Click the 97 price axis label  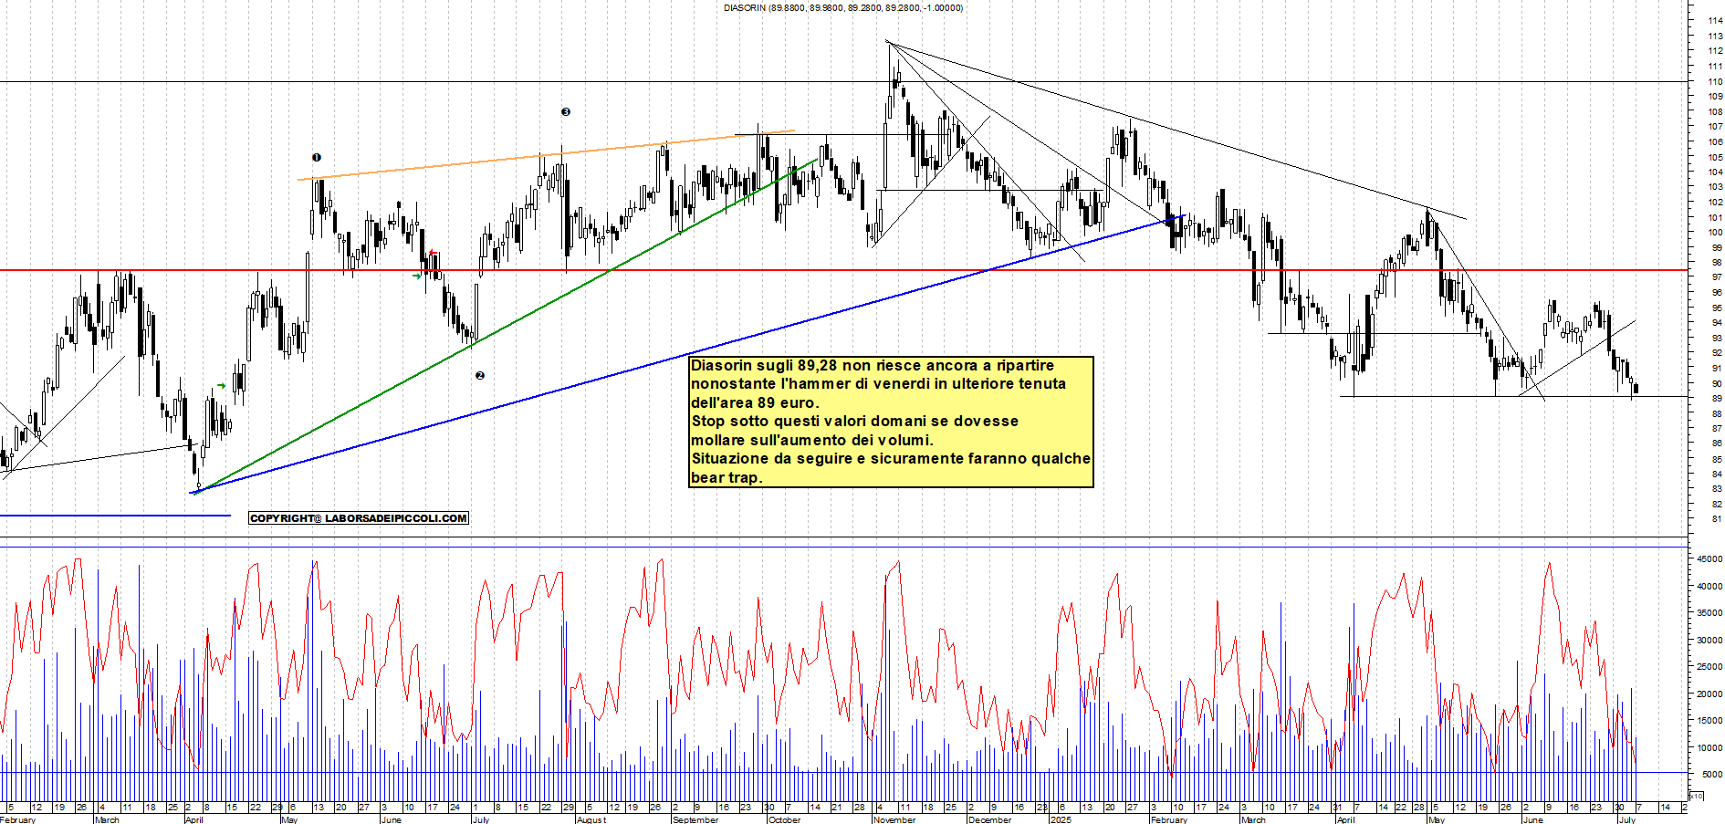pyautogui.click(x=1717, y=277)
